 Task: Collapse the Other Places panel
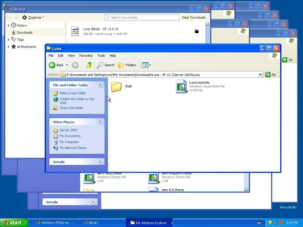(x=100, y=121)
